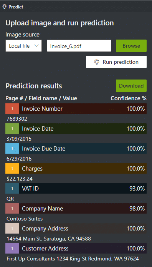Select the Invoice Number result row
The image size is (152, 267).
(x=76, y=108)
